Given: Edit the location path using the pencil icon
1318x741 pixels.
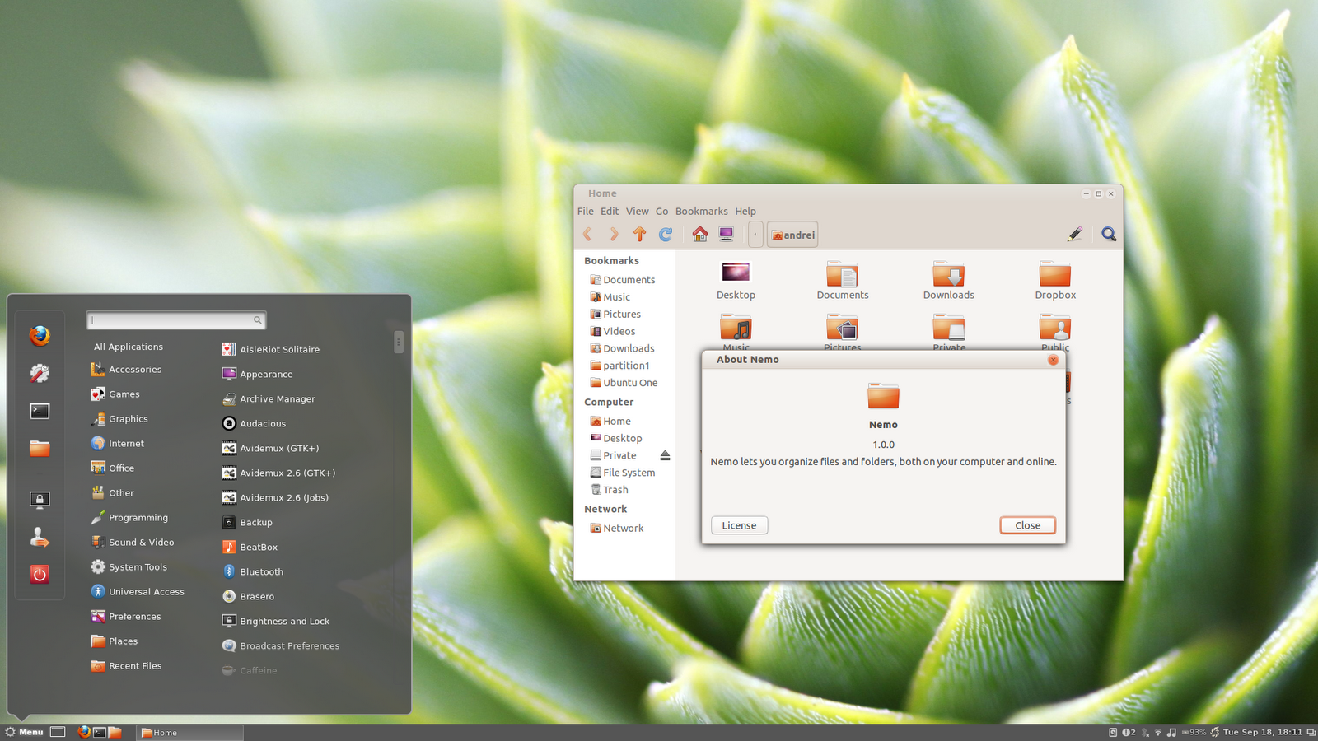Looking at the screenshot, I should pos(1074,234).
